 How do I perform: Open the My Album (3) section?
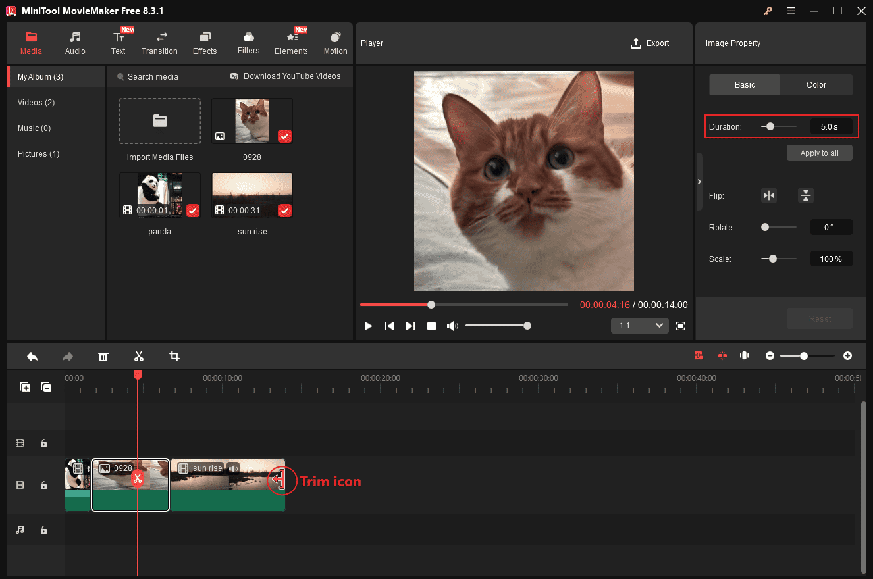[41, 76]
